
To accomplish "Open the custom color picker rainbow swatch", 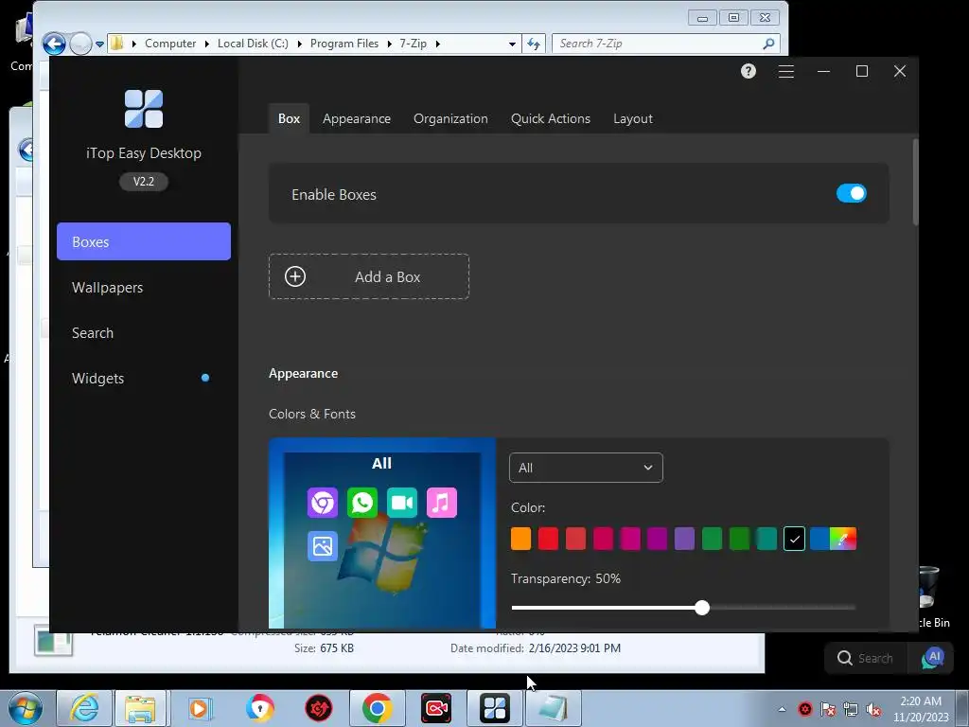I will pos(843,539).
